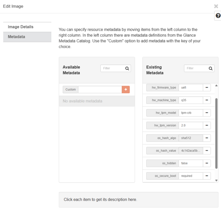This screenshot has width=221, height=214.
Task: Edit the os_secure_boot value field
Action: (x=190, y=176)
